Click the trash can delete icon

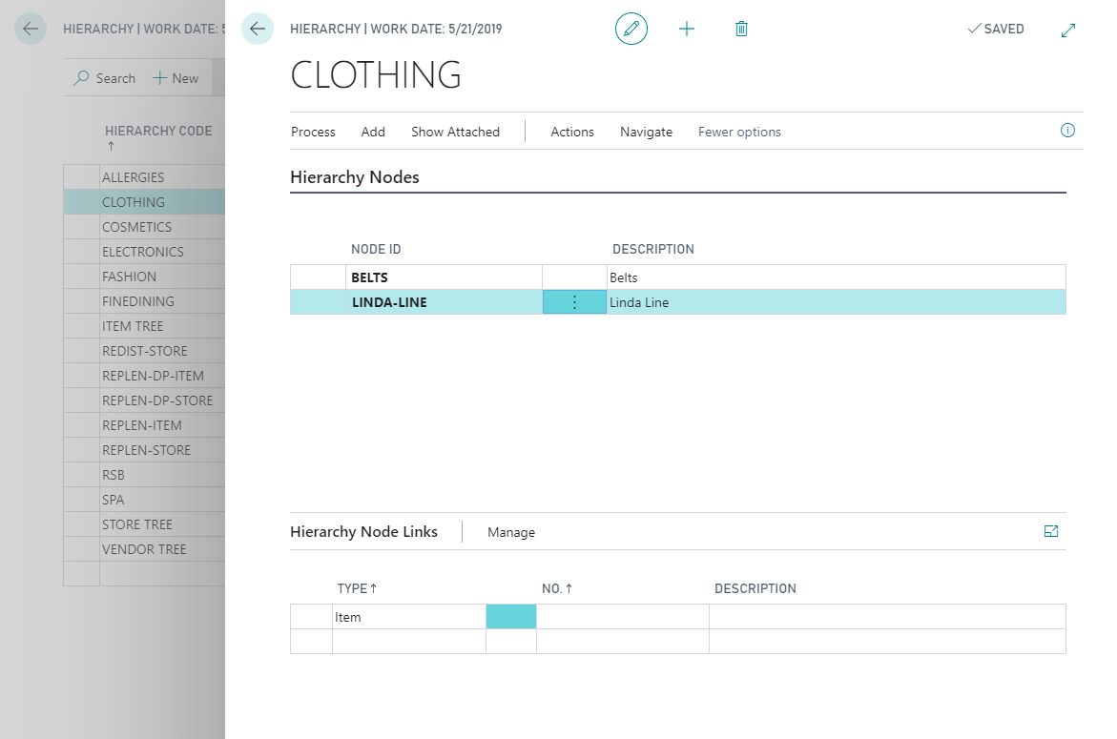[x=741, y=29]
